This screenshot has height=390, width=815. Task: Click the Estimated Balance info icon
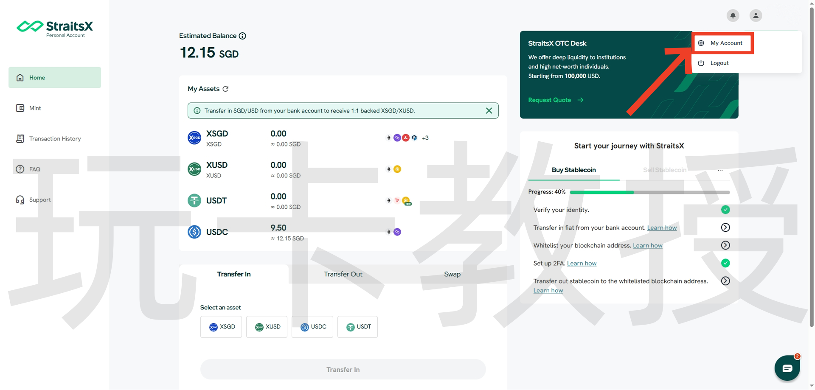coord(242,36)
